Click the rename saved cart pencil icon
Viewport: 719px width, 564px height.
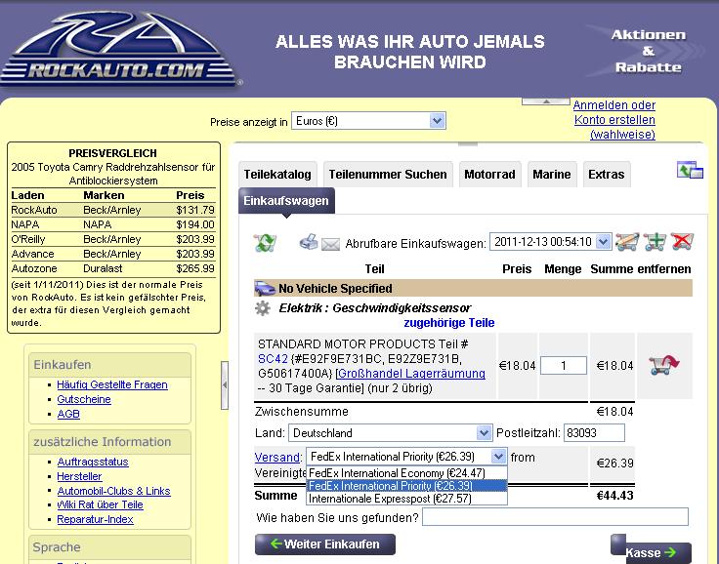(628, 241)
